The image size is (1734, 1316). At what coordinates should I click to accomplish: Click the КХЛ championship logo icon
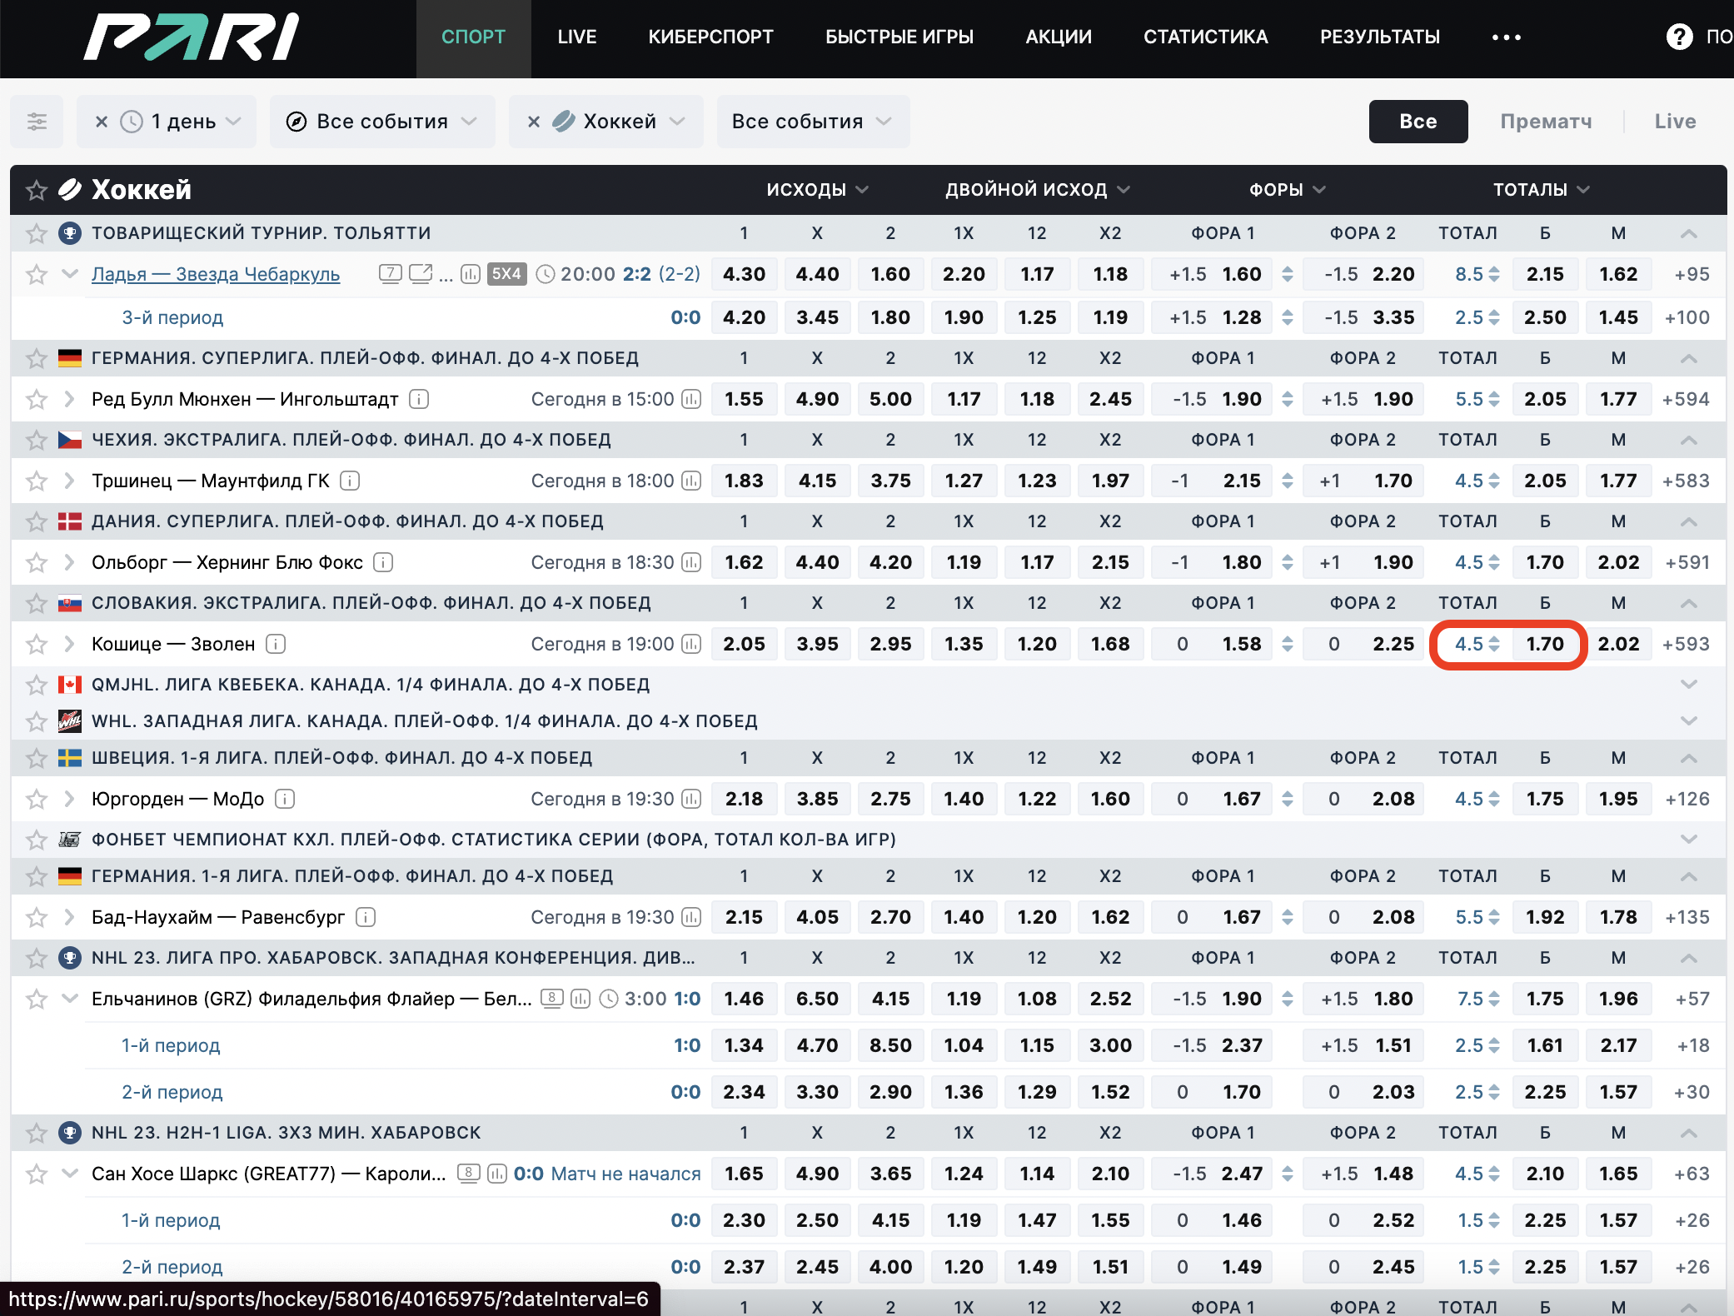[x=70, y=840]
